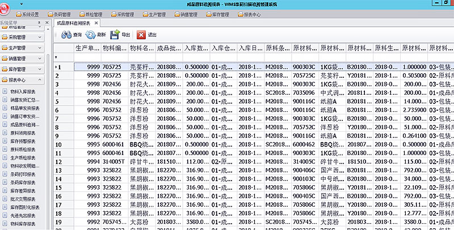This screenshot has width=454, height=230.
Task: Open the 物料入库报表 report link
Action: 25,91
